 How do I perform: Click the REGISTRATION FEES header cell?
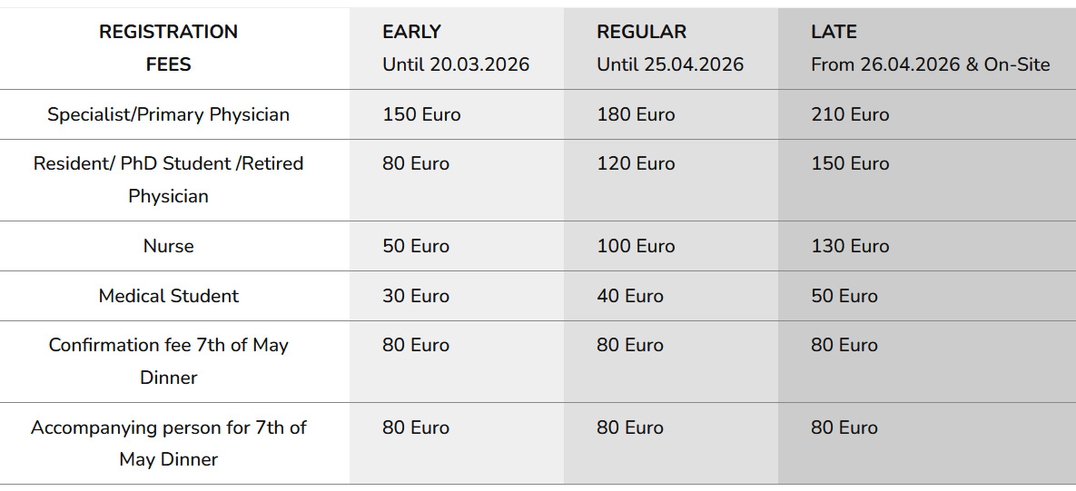point(168,48)
